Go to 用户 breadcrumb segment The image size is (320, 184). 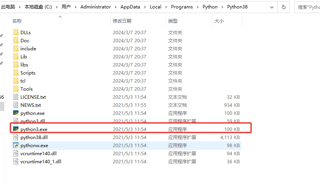pos(66,7)
